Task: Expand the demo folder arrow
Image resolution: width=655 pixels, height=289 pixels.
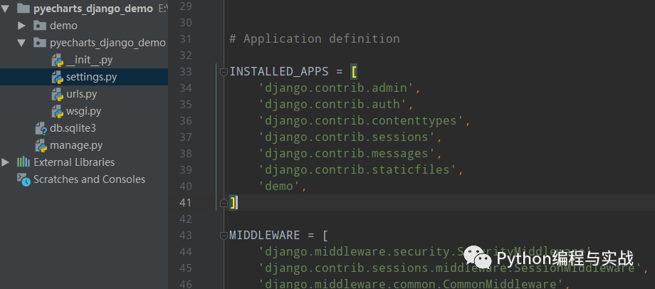Action: pos(22,26)
